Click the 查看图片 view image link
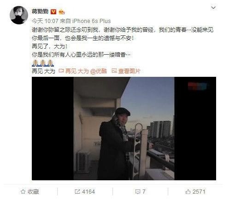The width and height of the screenshot is (241, 201). pos(129,71)
